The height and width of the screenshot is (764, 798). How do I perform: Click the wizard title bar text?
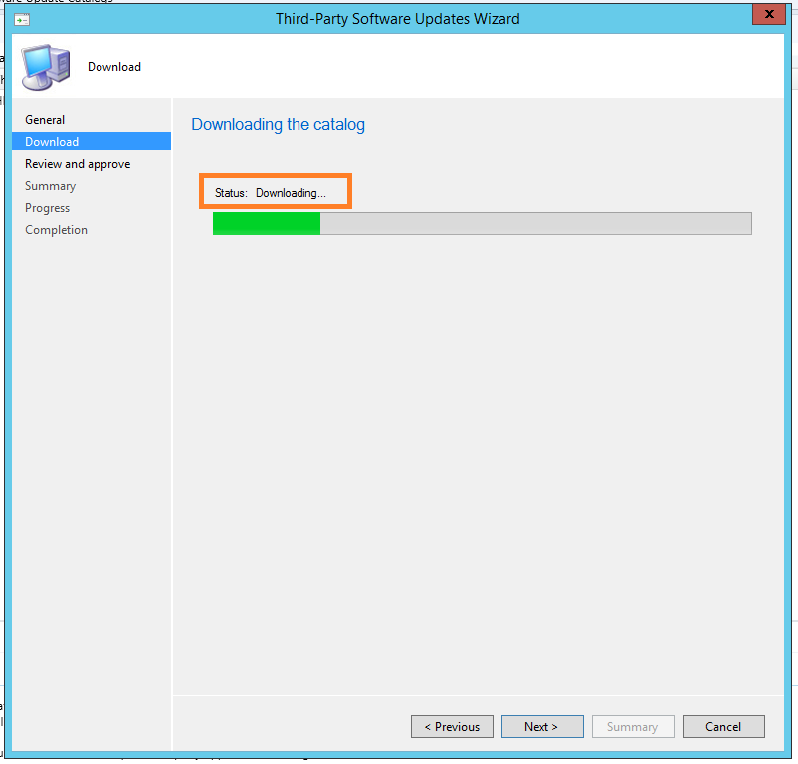(397, 19)
